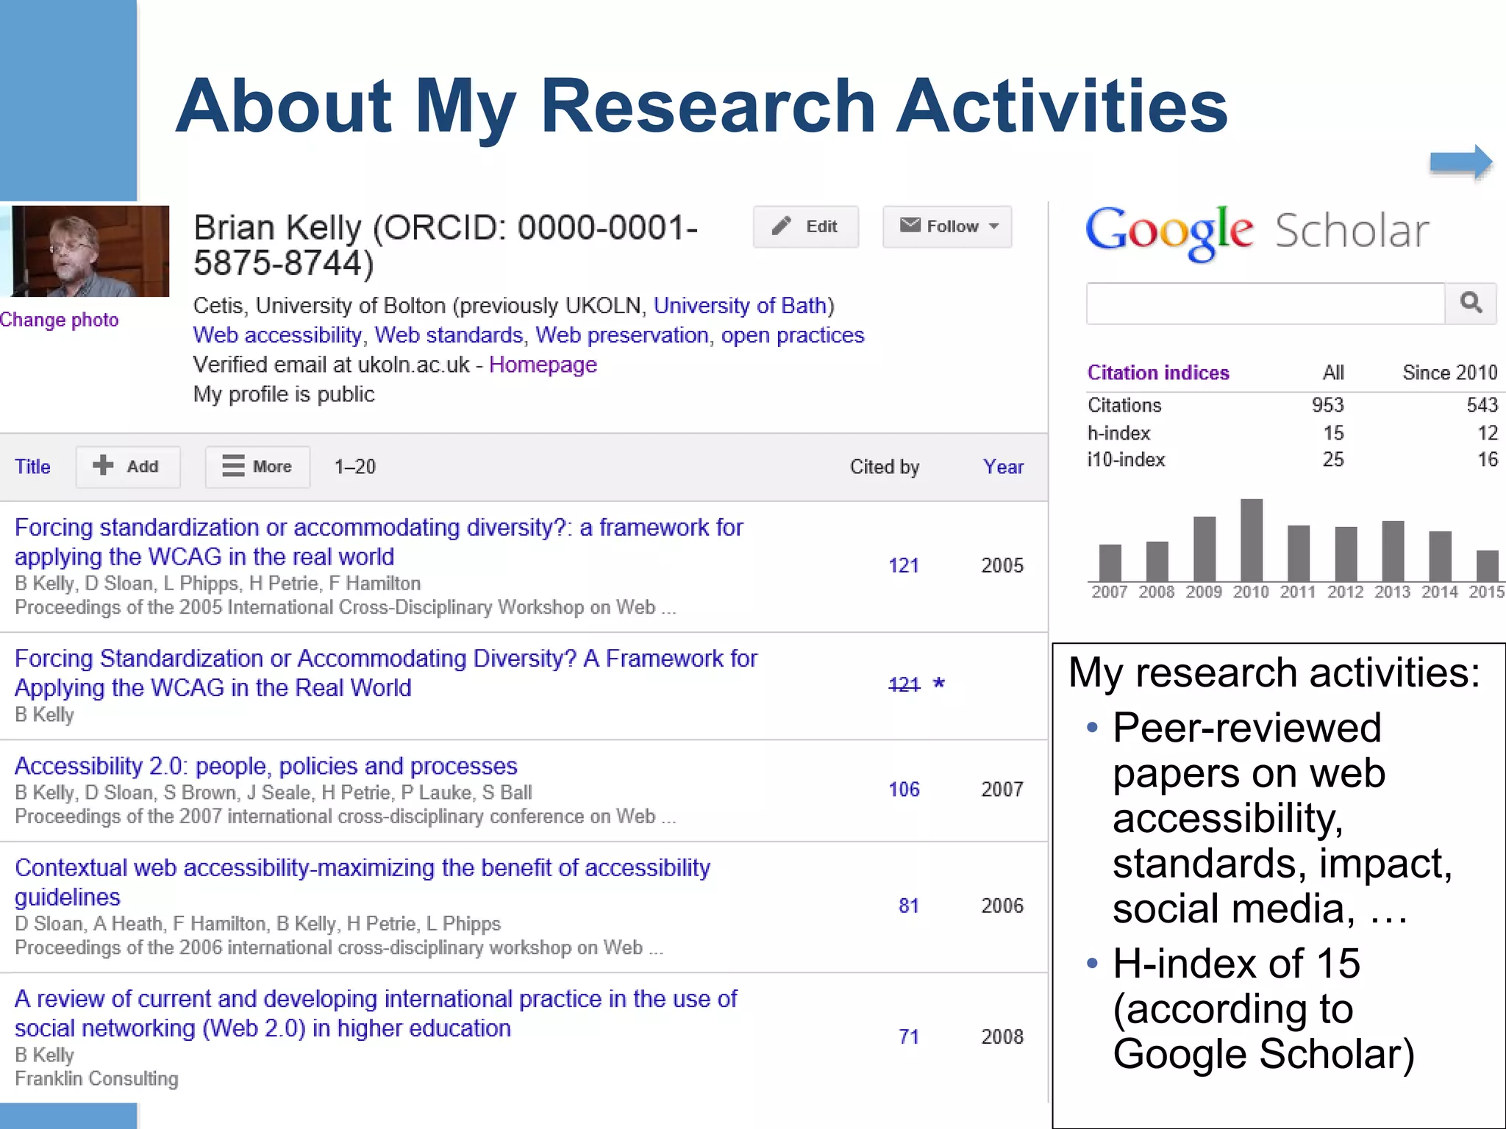Click the 81 cited-by count
The height and width of the screenshot is (1129, 1506).
point(909,906)
